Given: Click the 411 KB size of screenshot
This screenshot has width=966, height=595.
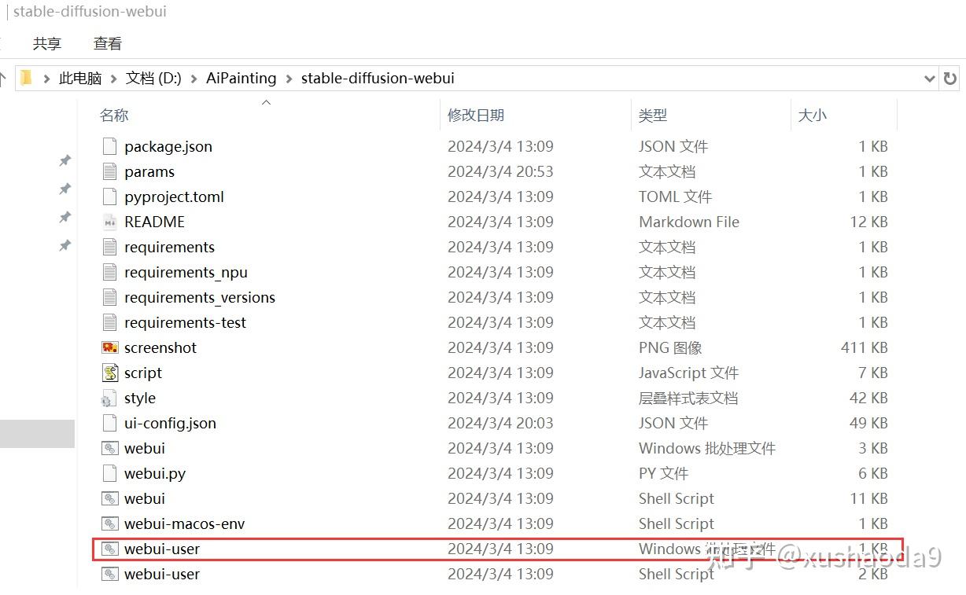Looking at the screenshot, I should pyautogui.click(x=864, y=347).
